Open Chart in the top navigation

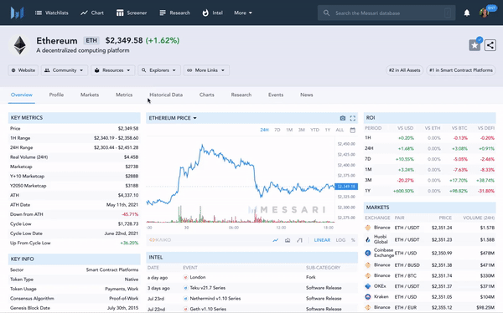point(92,13)
